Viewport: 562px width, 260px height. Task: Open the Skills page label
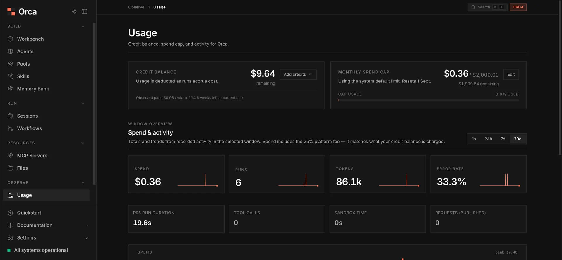(23, 76)
